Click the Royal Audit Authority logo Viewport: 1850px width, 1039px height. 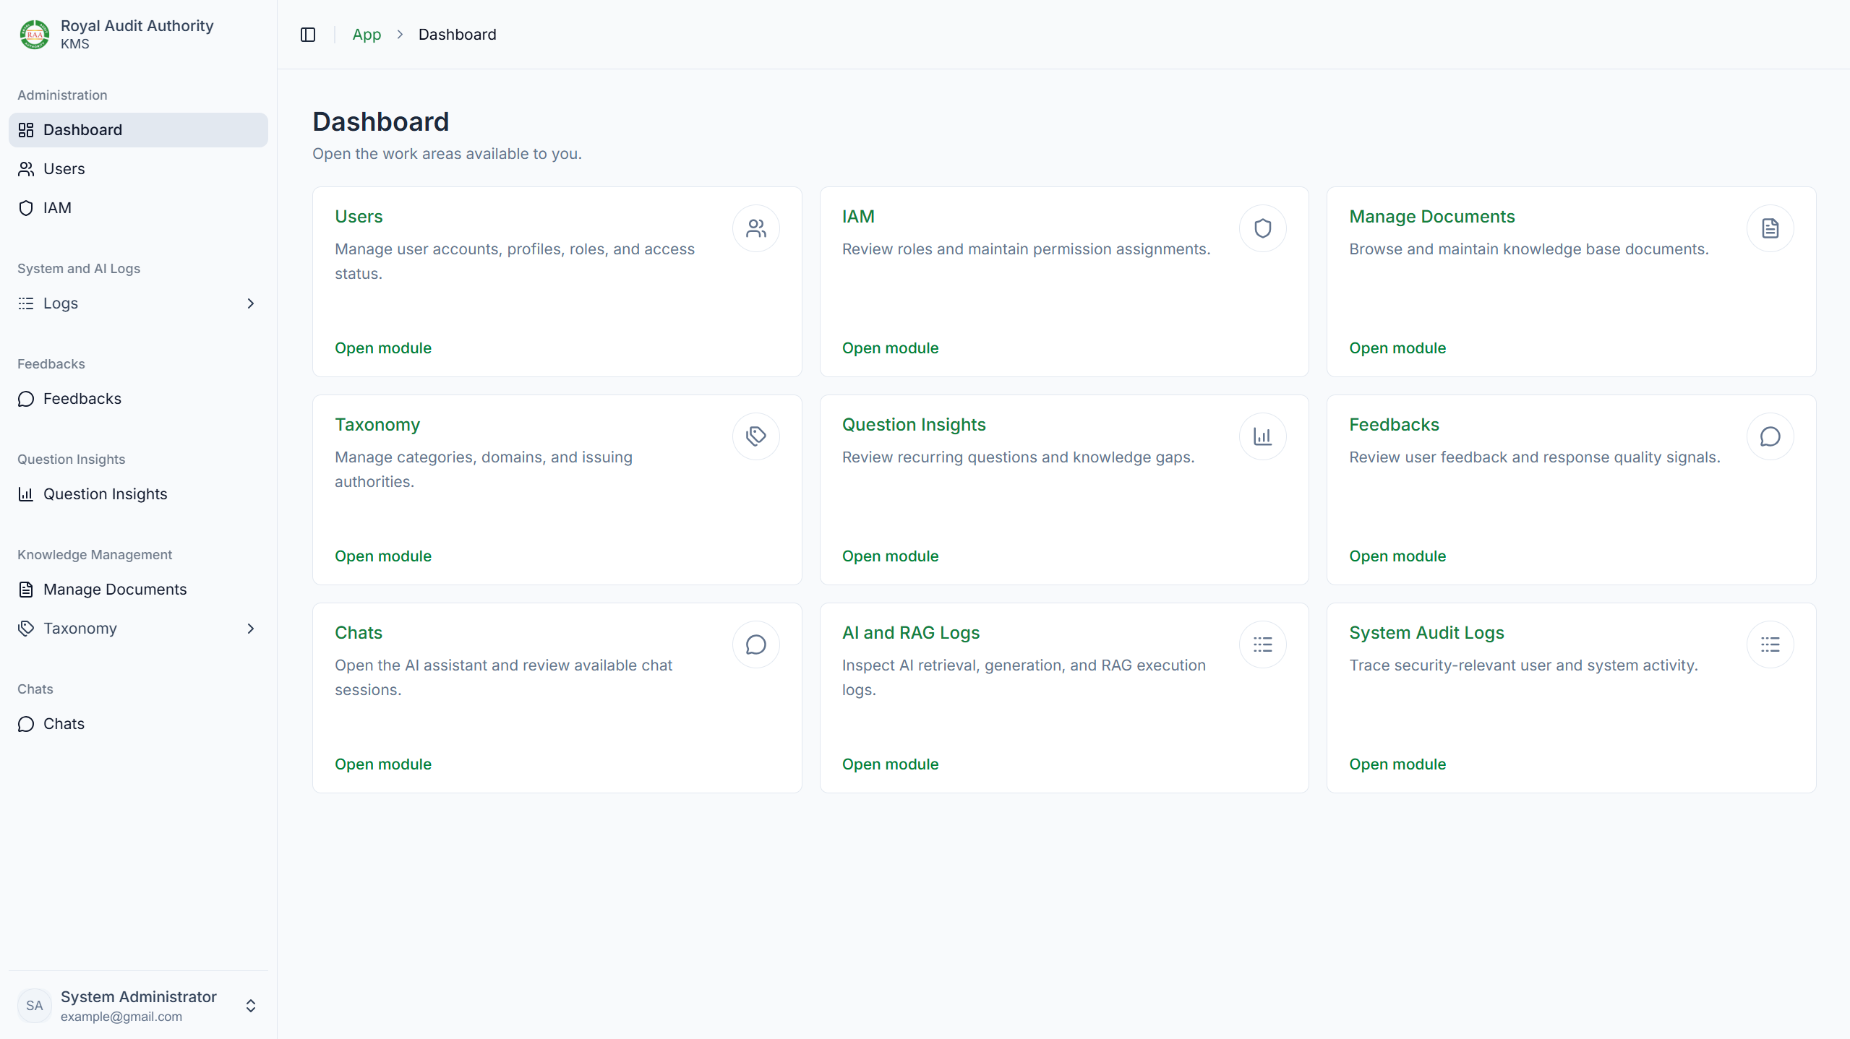[35, 35]
